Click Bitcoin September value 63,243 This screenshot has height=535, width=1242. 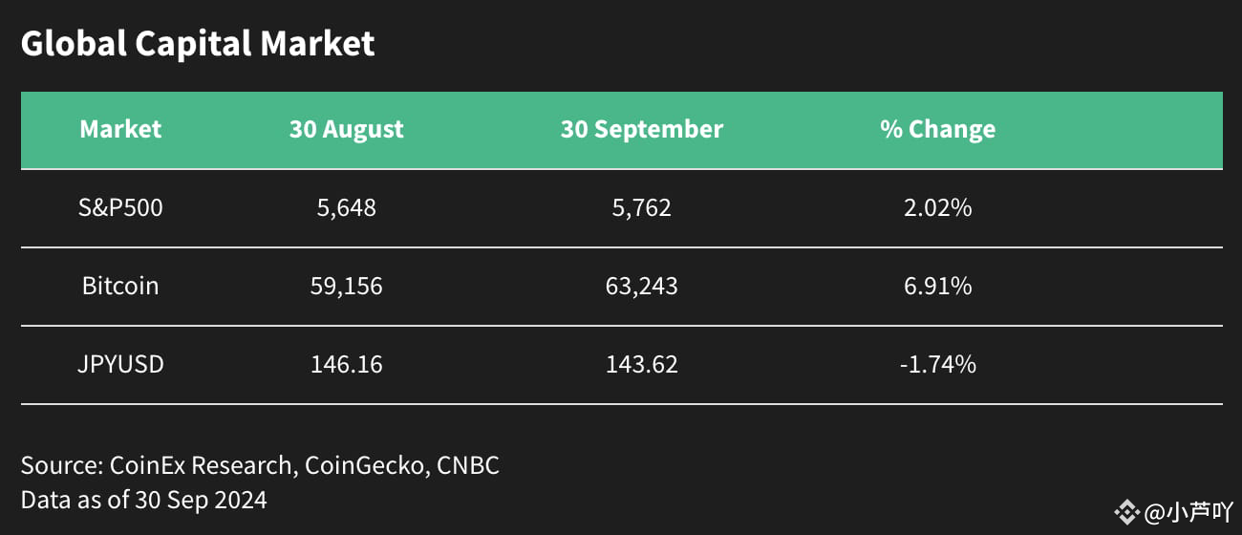pyautogui.click(x=642, y=287)
